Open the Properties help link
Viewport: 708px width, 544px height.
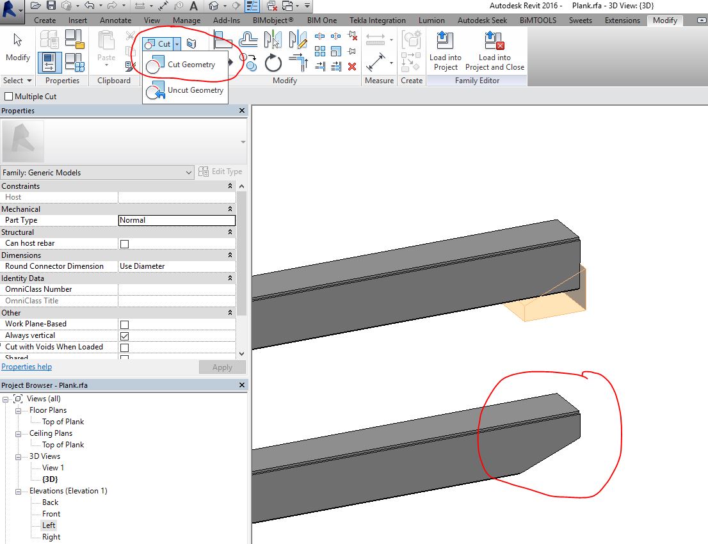pos(26,367)
